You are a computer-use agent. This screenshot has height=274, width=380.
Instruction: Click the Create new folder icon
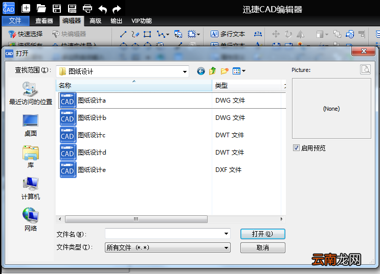coord(225,71)
